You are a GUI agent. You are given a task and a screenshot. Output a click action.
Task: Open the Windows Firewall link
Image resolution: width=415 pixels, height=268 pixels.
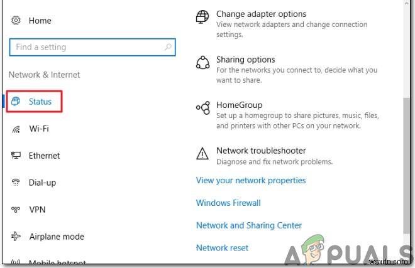(x=228, y=203)
